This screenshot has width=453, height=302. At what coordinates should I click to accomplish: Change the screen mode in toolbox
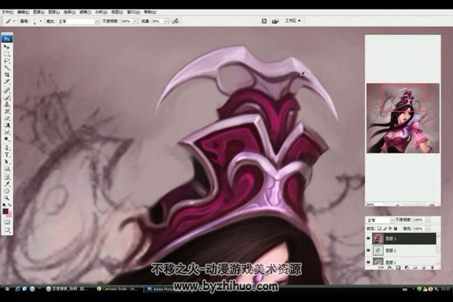pos(7,230)
